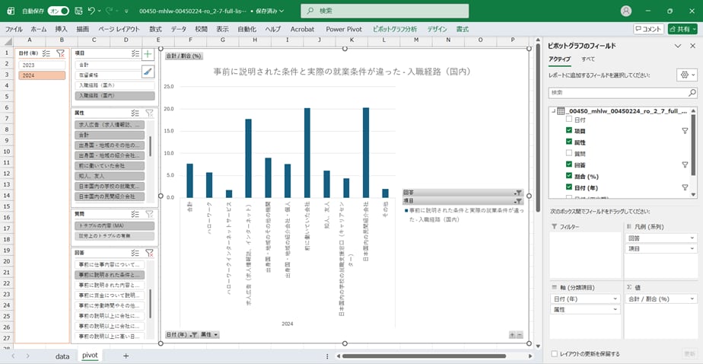Image resolution: width=703 pixels, height=364 pixels.
Task: Check レイアウトの更新を保留する checkbox
Action: pos(554,353)
